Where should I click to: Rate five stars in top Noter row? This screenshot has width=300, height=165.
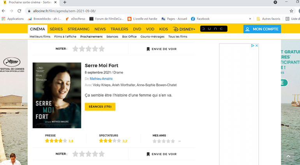[102, 49]
